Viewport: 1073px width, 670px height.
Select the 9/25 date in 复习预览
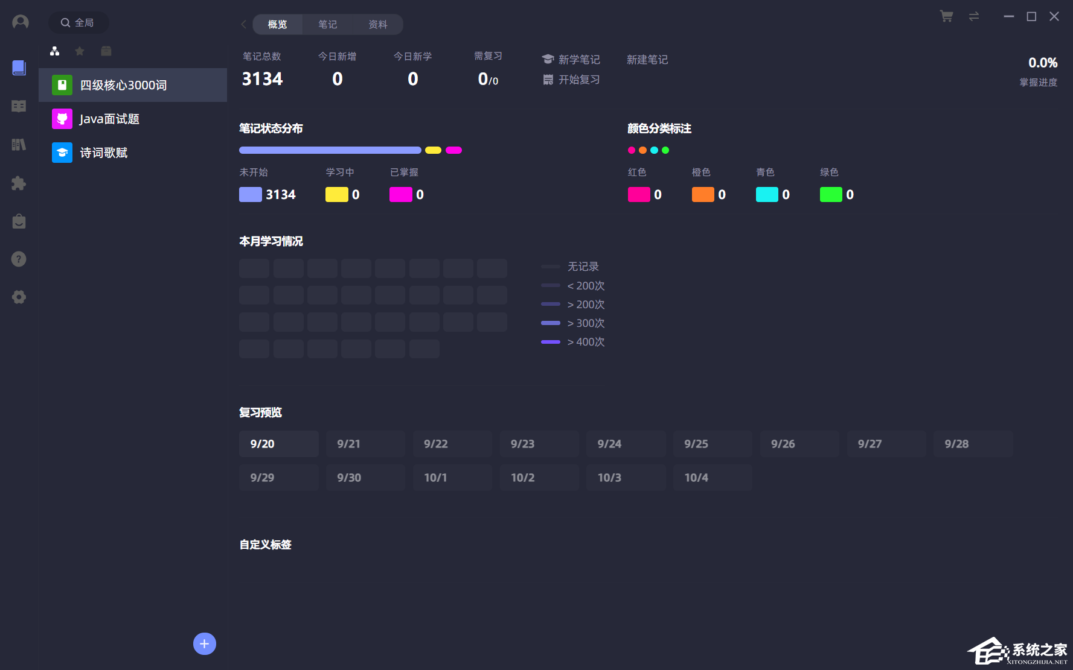click(x=713, y=443)
